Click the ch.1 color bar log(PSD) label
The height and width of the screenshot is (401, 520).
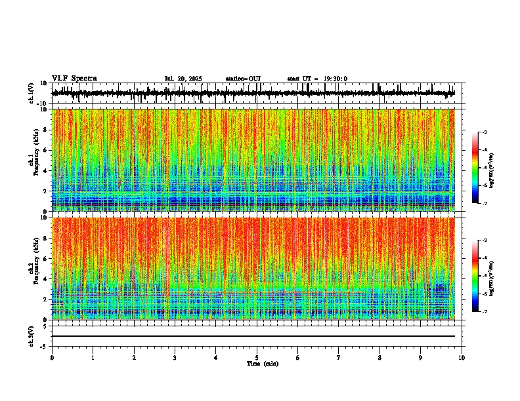(491, 171)
